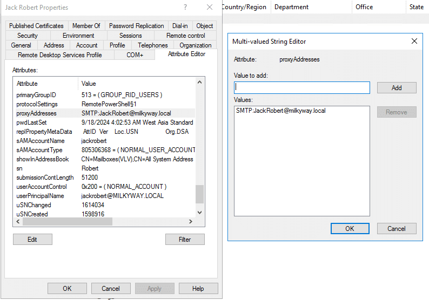429x300 pixels.
Task: Select the sAMAccountType attribute row
Action: (x=105, y=150)
